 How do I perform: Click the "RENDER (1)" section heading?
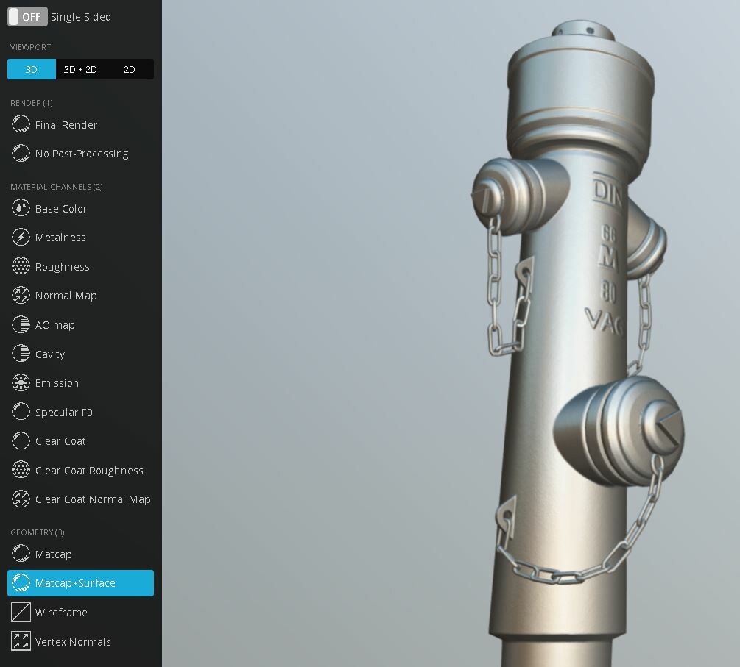pyautogui.click(x=32, y=103)
